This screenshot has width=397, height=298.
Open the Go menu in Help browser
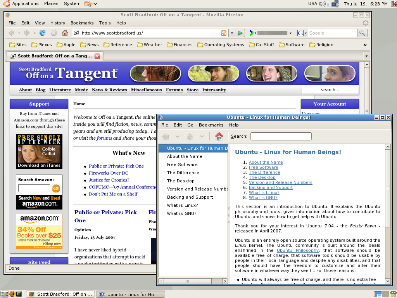coord(190,125)
